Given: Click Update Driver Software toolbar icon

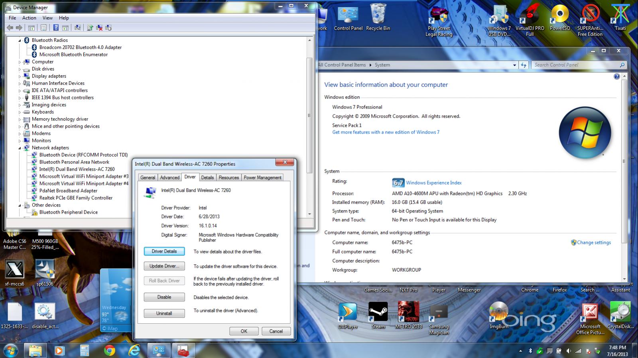Looking at the screenshot, I should tap(90, 28).
